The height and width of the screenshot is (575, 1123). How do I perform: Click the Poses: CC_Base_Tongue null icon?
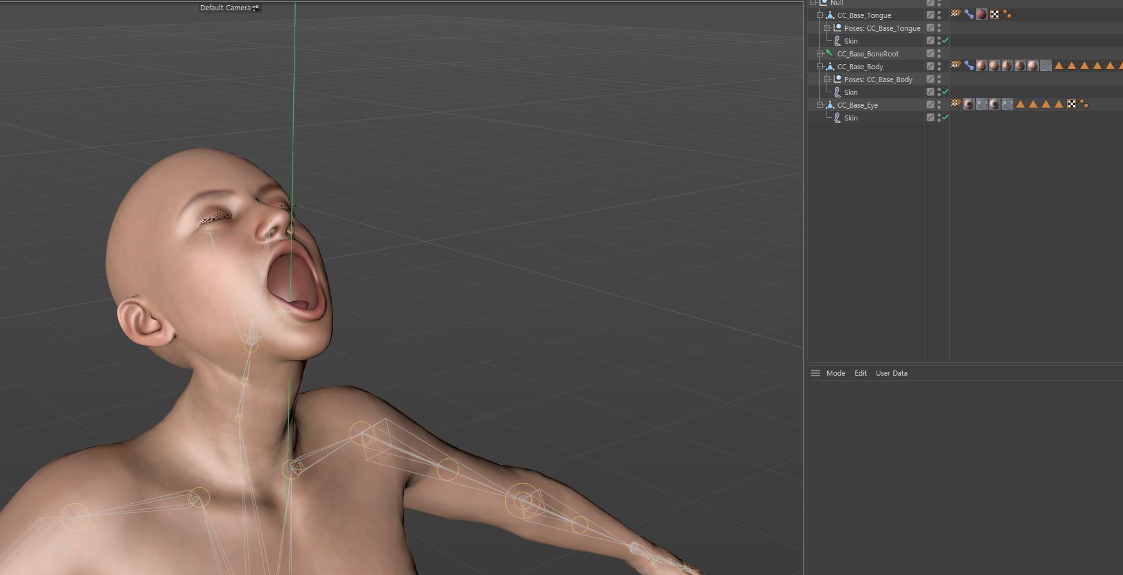pos(837,28)
